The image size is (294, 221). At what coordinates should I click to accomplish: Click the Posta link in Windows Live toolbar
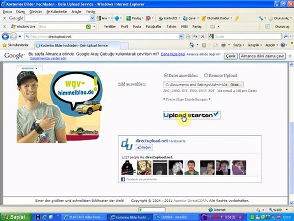pos(137,27)
